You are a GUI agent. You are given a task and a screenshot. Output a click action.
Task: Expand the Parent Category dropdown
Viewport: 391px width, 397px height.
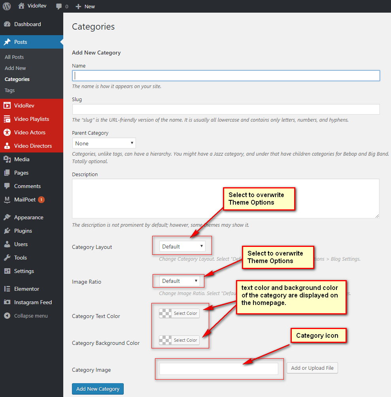104,143
